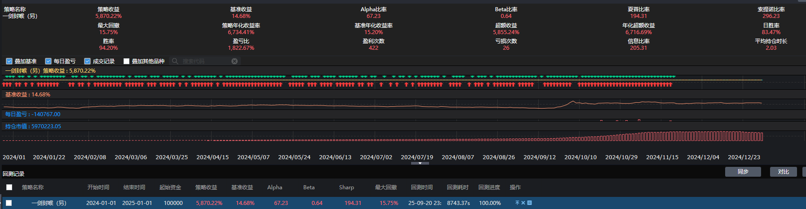Type in the 搜索代码 search field
This screenshot has width=806, height=209.
(x=204, y=61)
